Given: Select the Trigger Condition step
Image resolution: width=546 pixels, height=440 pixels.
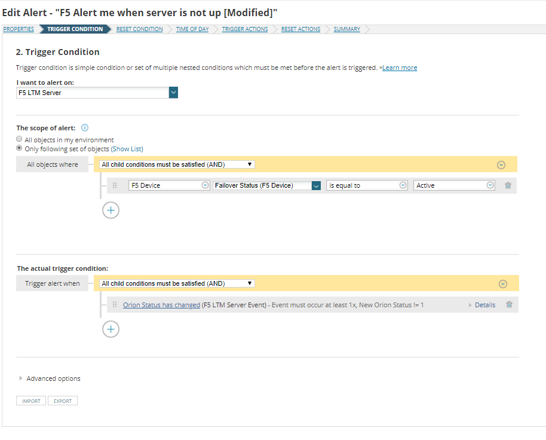Looking at the screenshot, I should [75, 29].
